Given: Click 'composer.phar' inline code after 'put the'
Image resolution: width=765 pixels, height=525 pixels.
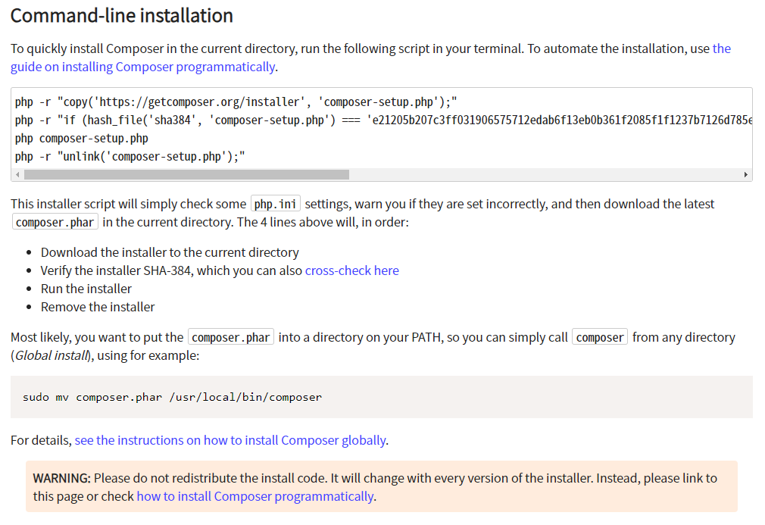Looking at the screenshot, I should coord(231,338).
